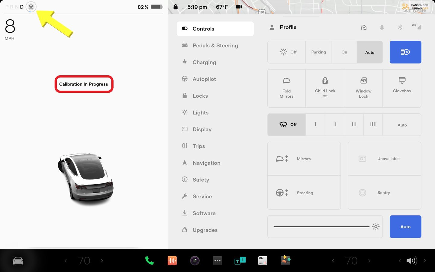
Task: Set wipers to speed II
Action: [334, 125]
